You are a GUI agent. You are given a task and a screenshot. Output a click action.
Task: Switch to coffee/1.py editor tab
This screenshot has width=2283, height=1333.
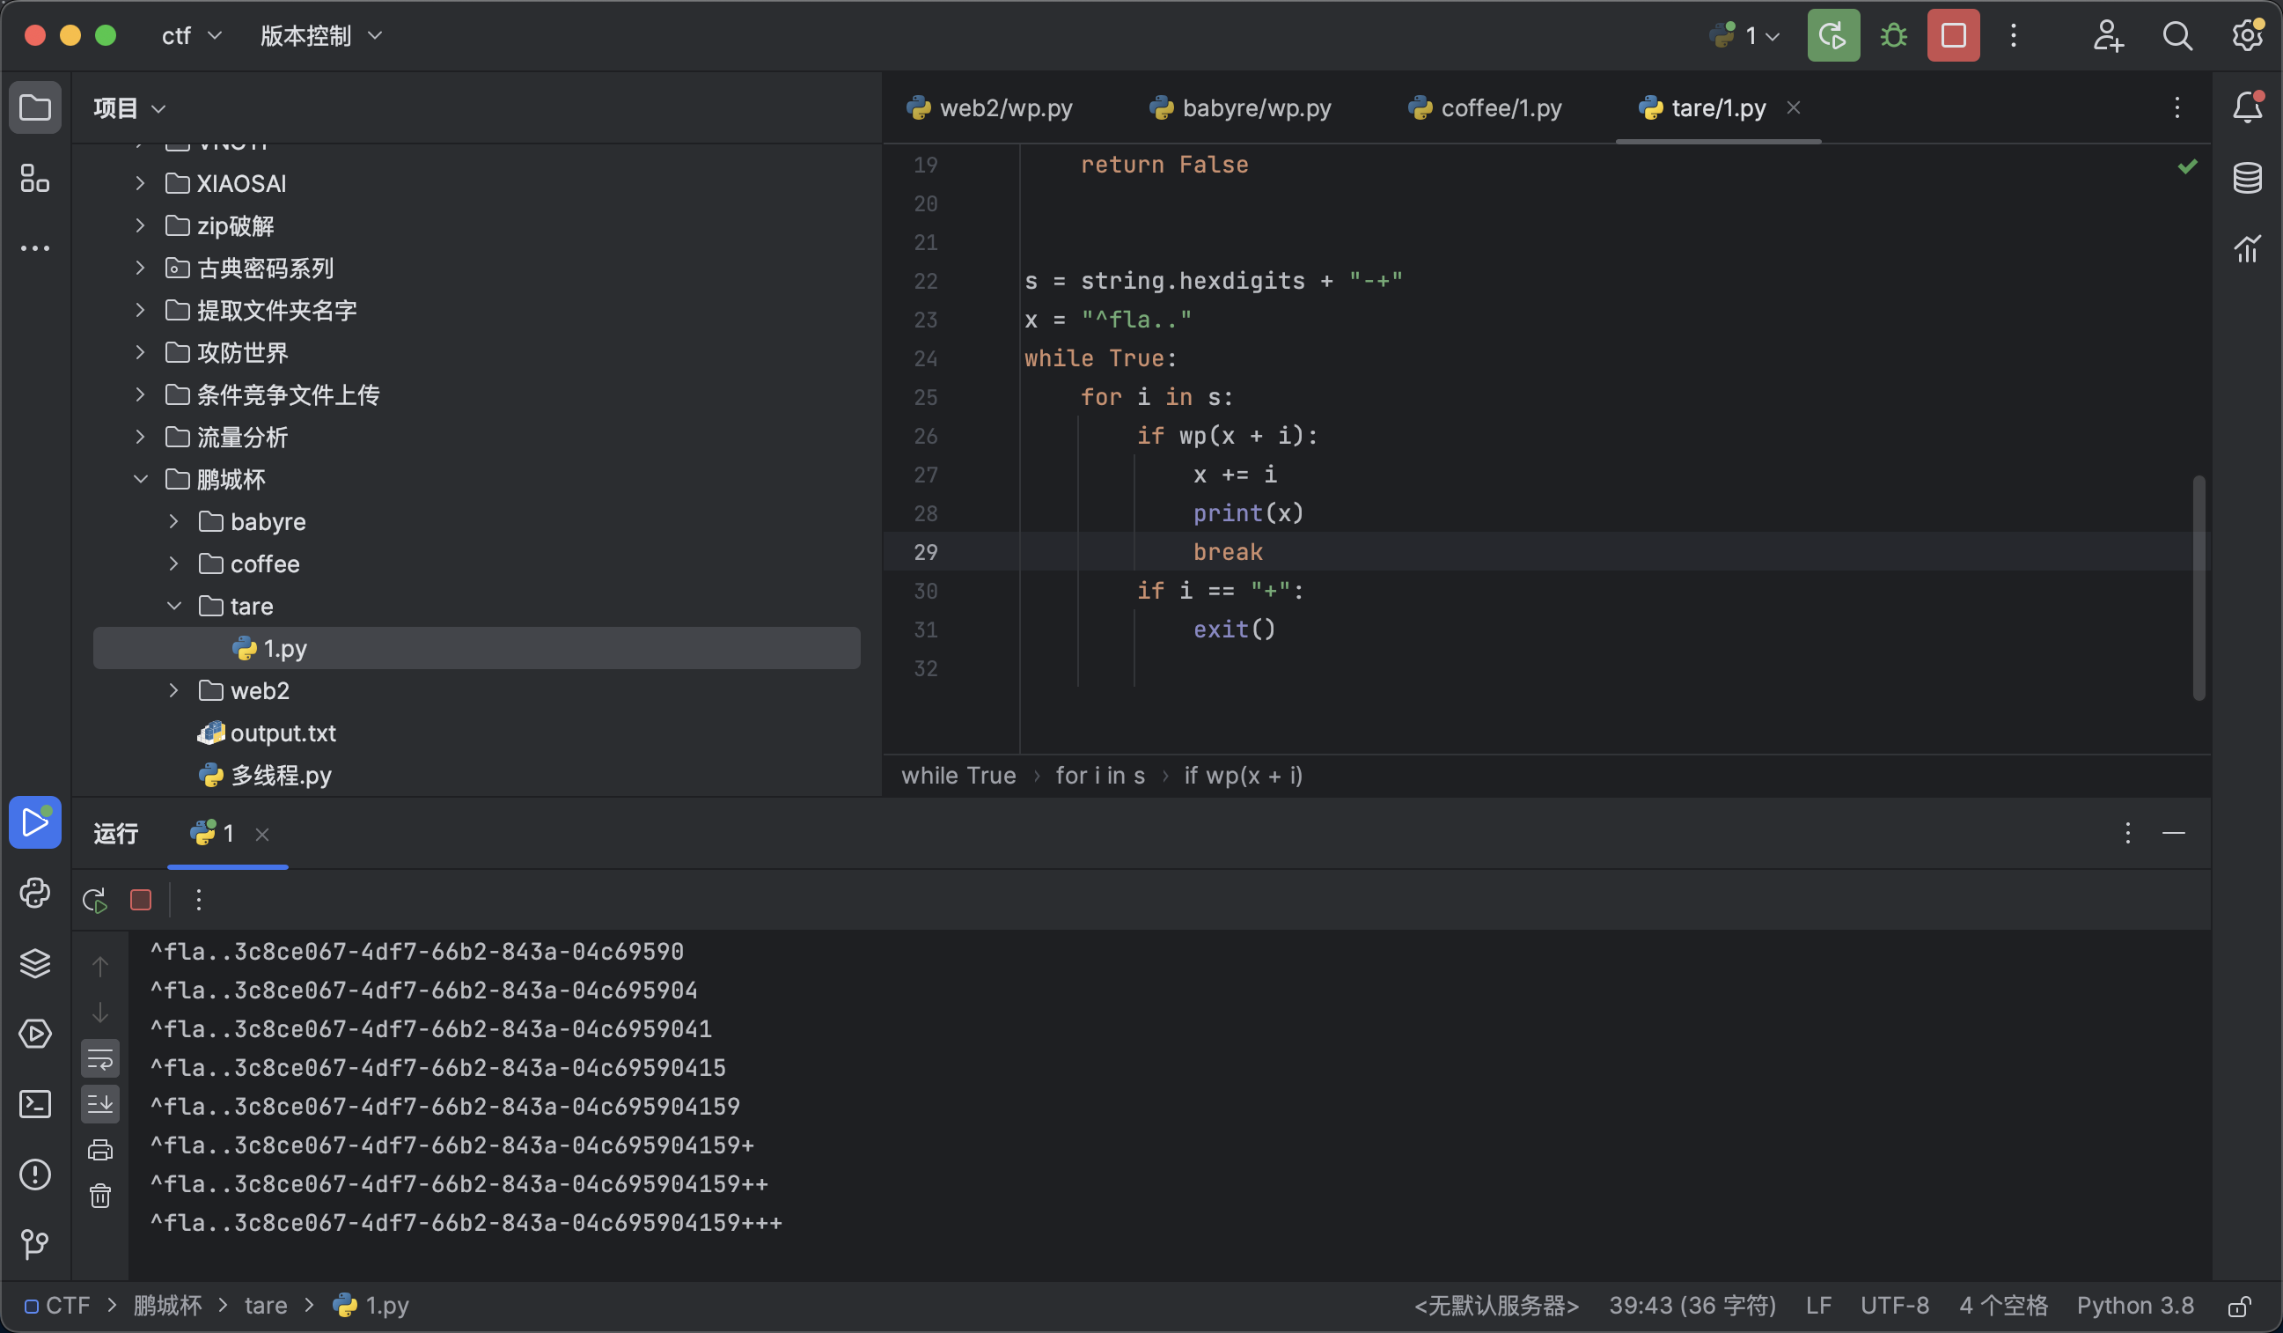1485,107
